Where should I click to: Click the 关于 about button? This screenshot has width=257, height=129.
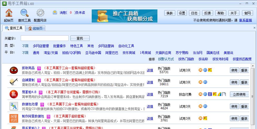pyautogui.click(x=234, y=13)
